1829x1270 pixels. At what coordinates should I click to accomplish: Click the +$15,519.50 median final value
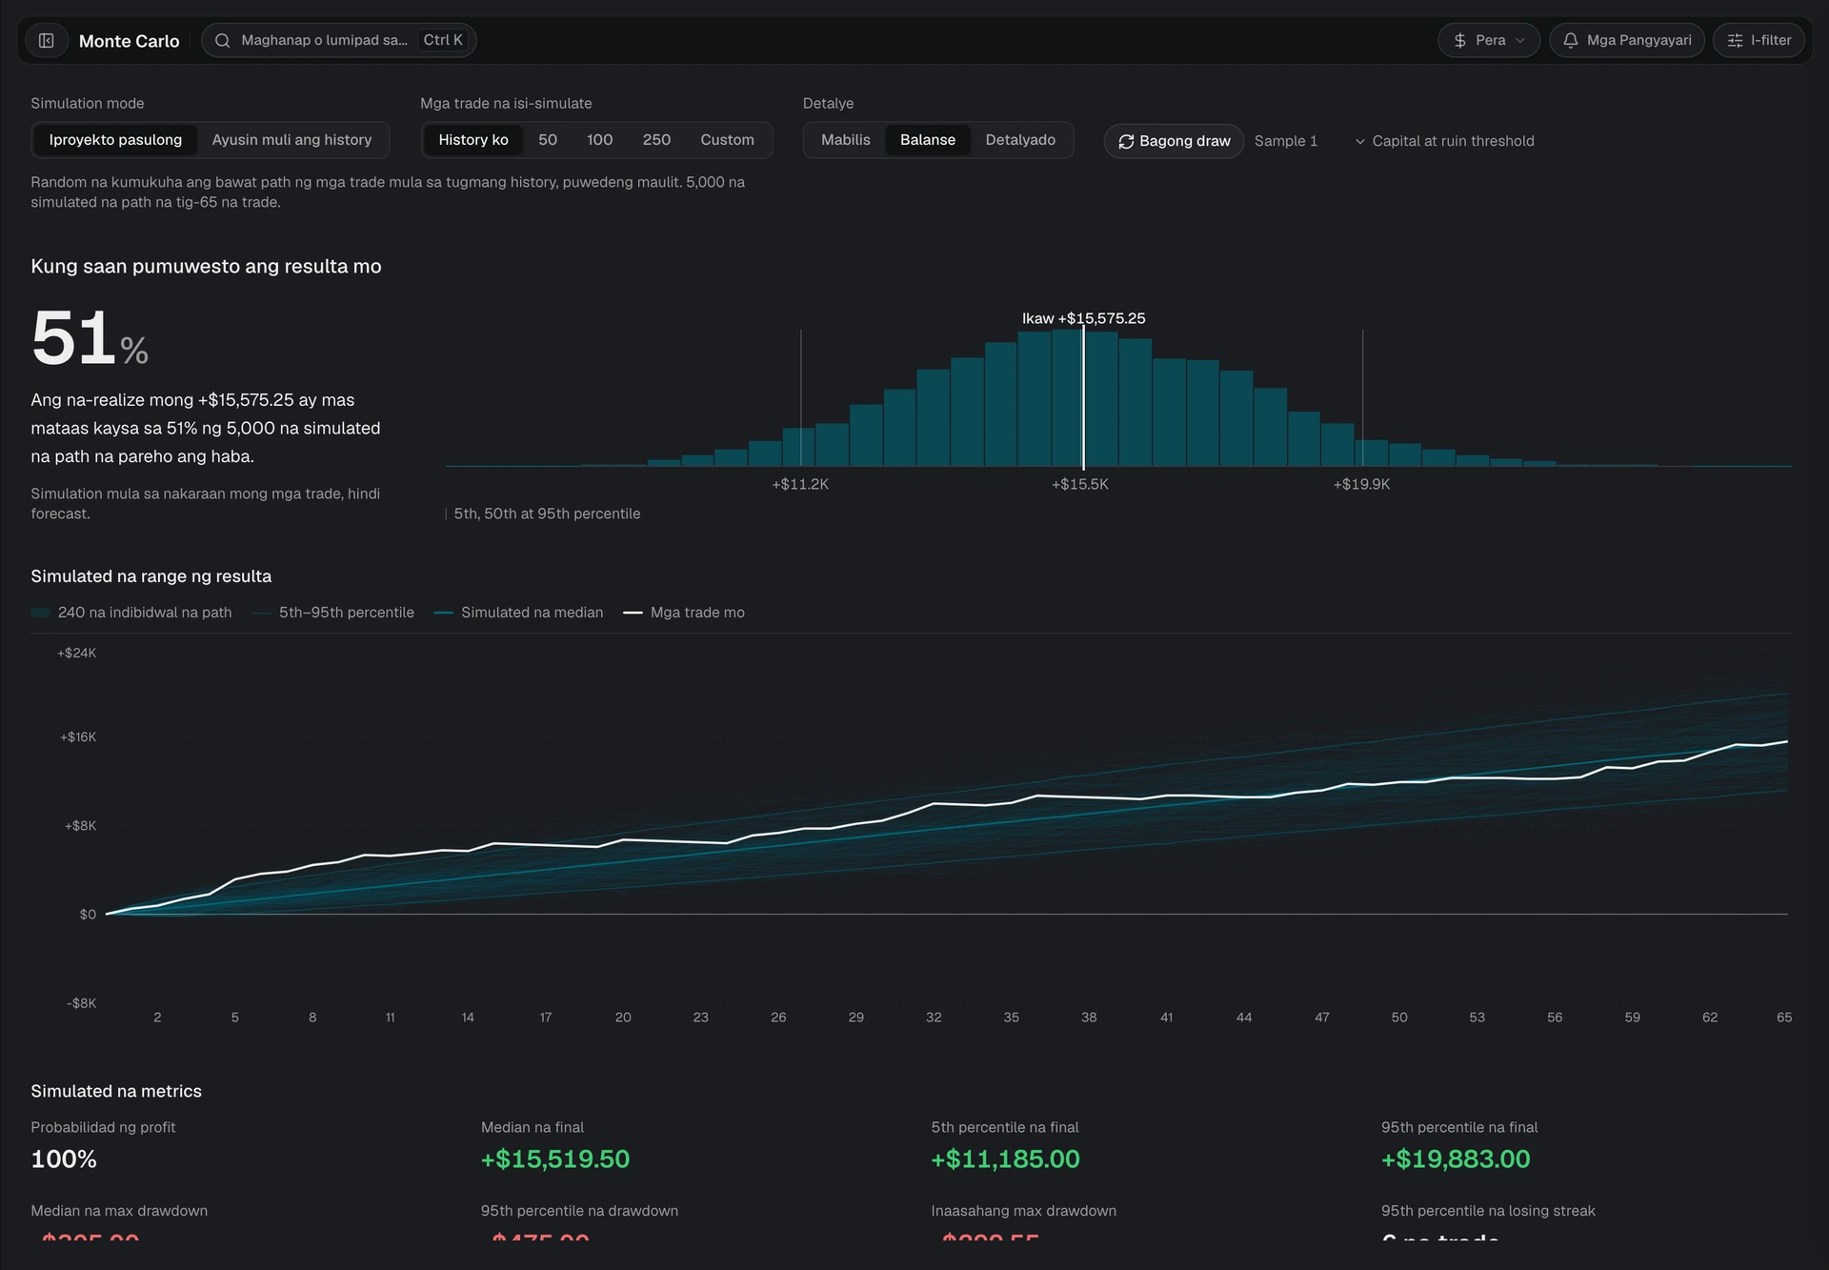[x=555, y=1159]
